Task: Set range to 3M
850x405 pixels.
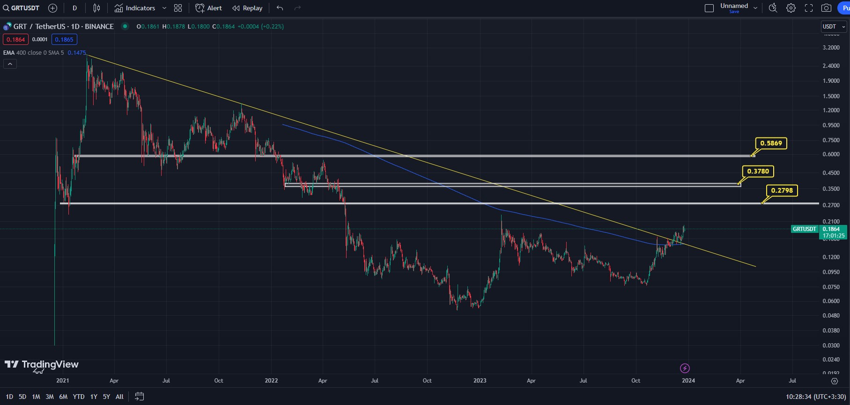Action: 50,397
